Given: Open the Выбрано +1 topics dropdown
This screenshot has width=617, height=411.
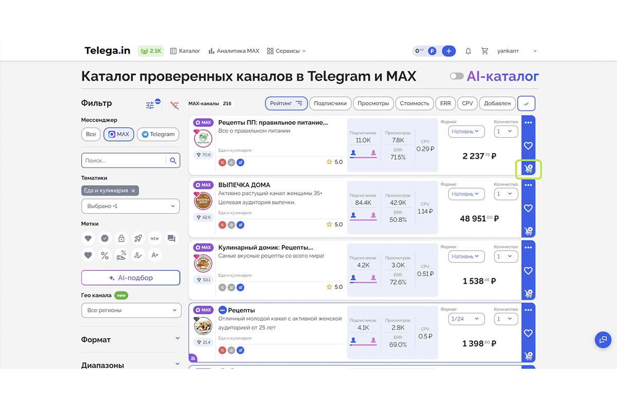Looking at the screenshot, I should click(x=130, y=206).
